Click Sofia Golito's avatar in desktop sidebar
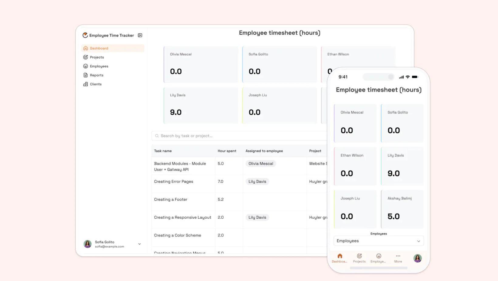Viewport: 498px width, 281px height. [x=87, y=244]
